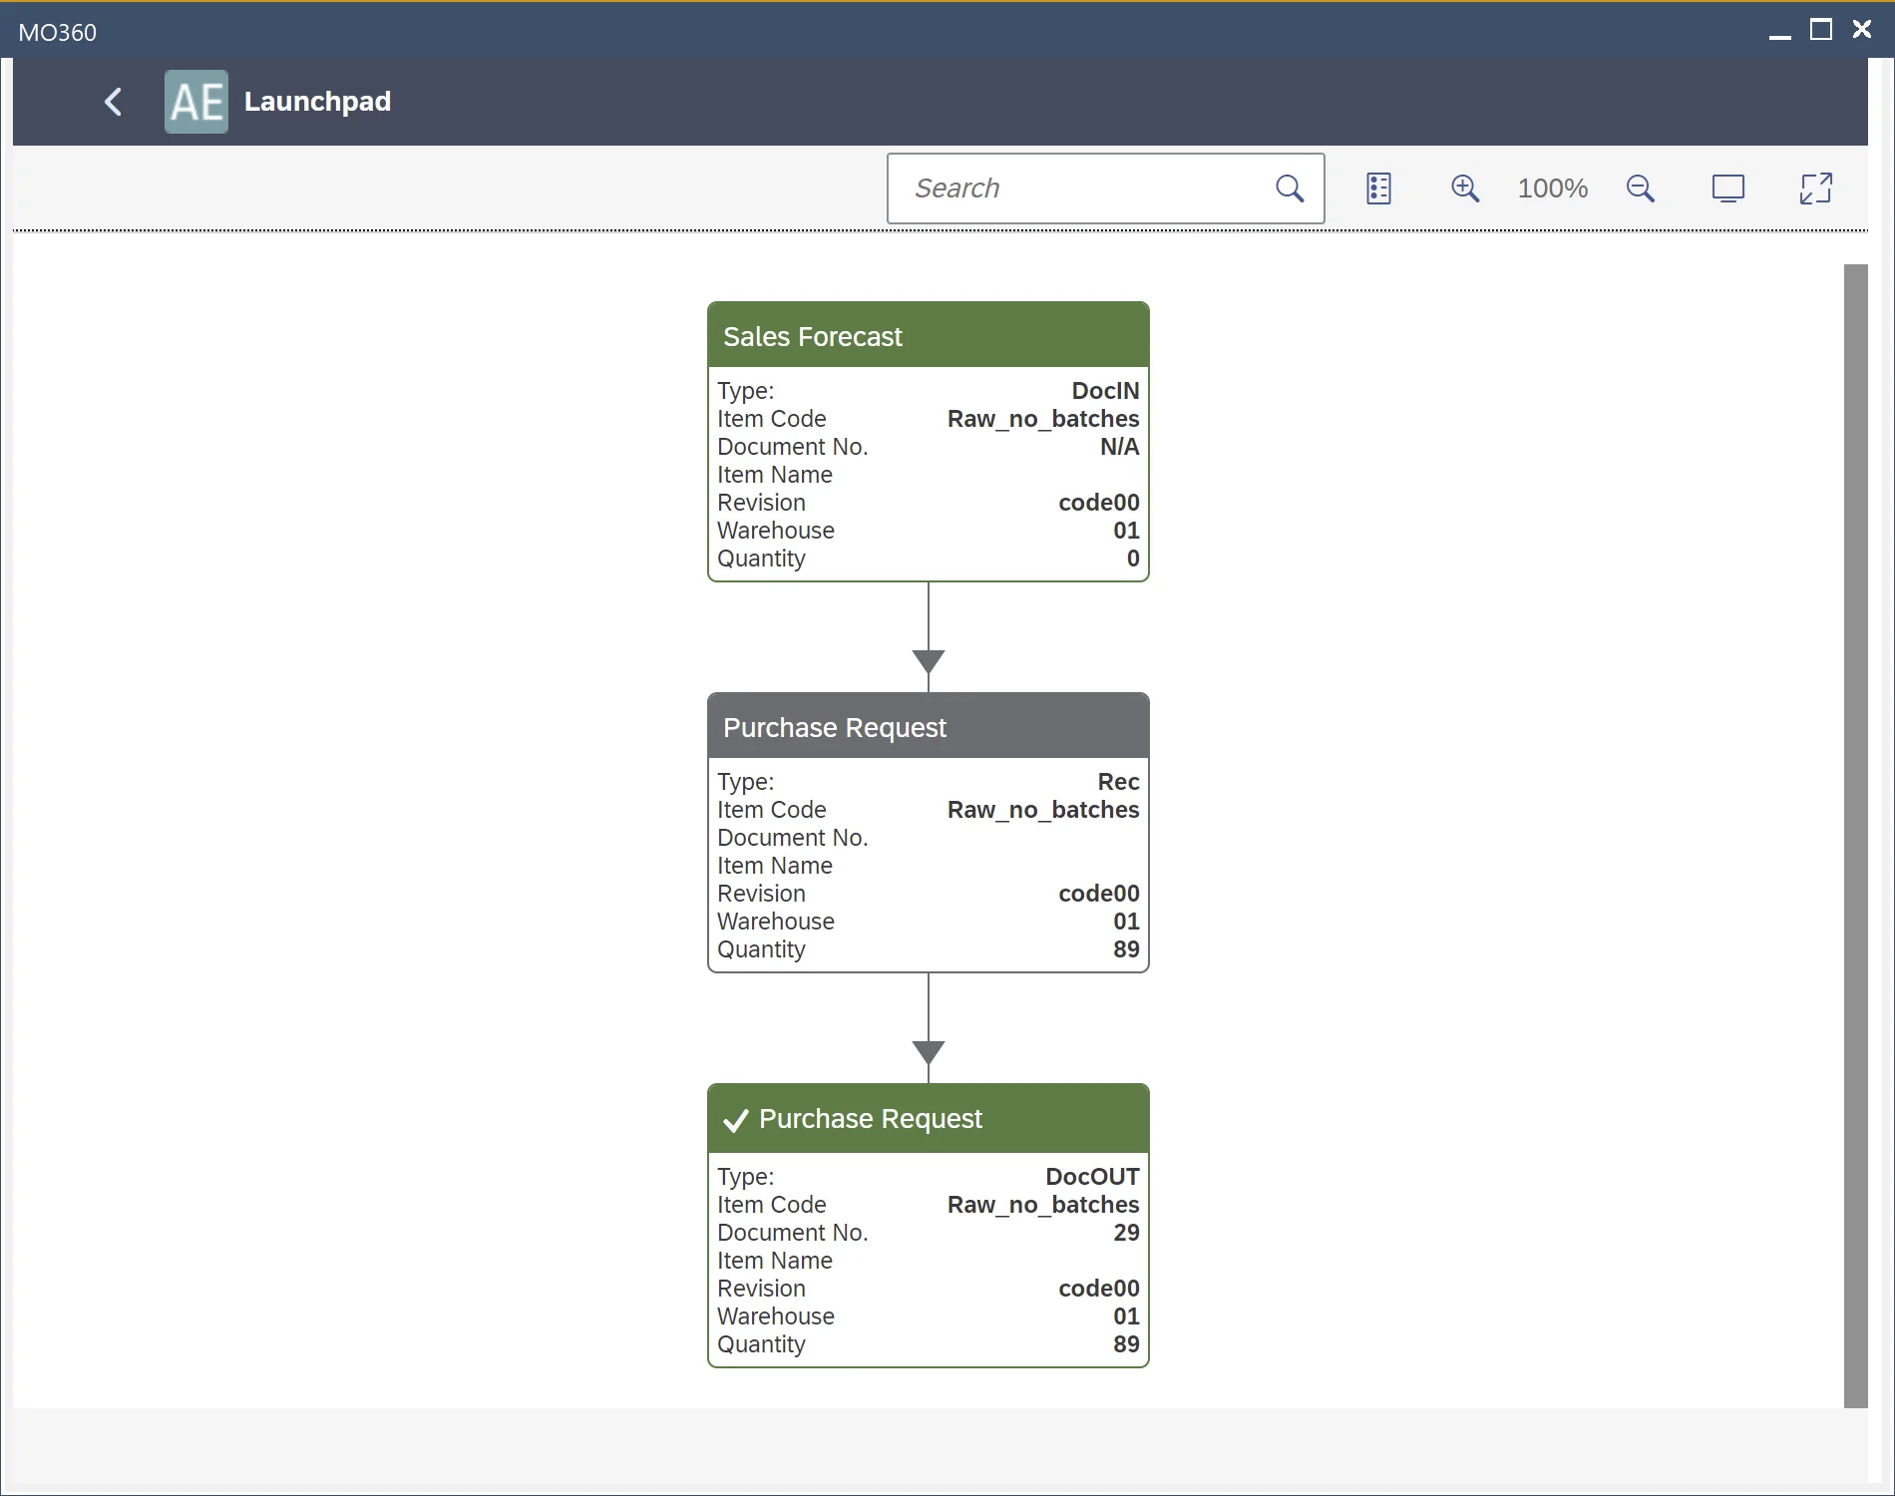Zoom in on the diagram
Screen dimensions: 1895x1496
[1464, 188]
